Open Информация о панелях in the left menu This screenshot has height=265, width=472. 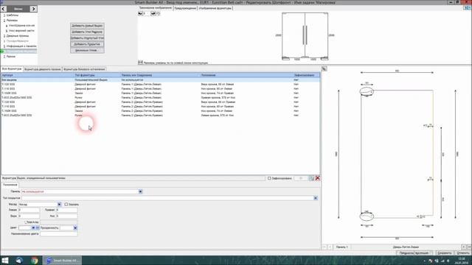click(x=21, y=46)
